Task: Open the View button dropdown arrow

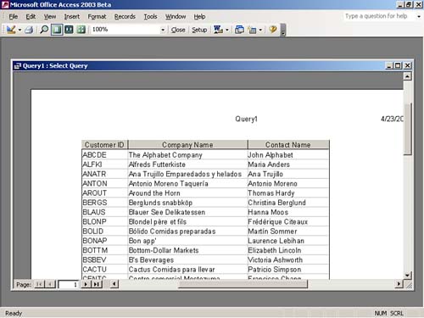Action: pos(20,30)
